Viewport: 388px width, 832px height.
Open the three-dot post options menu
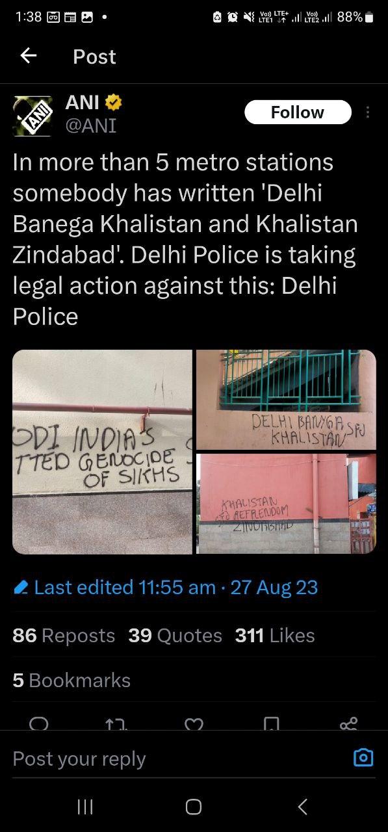click(x=368, y=112)
